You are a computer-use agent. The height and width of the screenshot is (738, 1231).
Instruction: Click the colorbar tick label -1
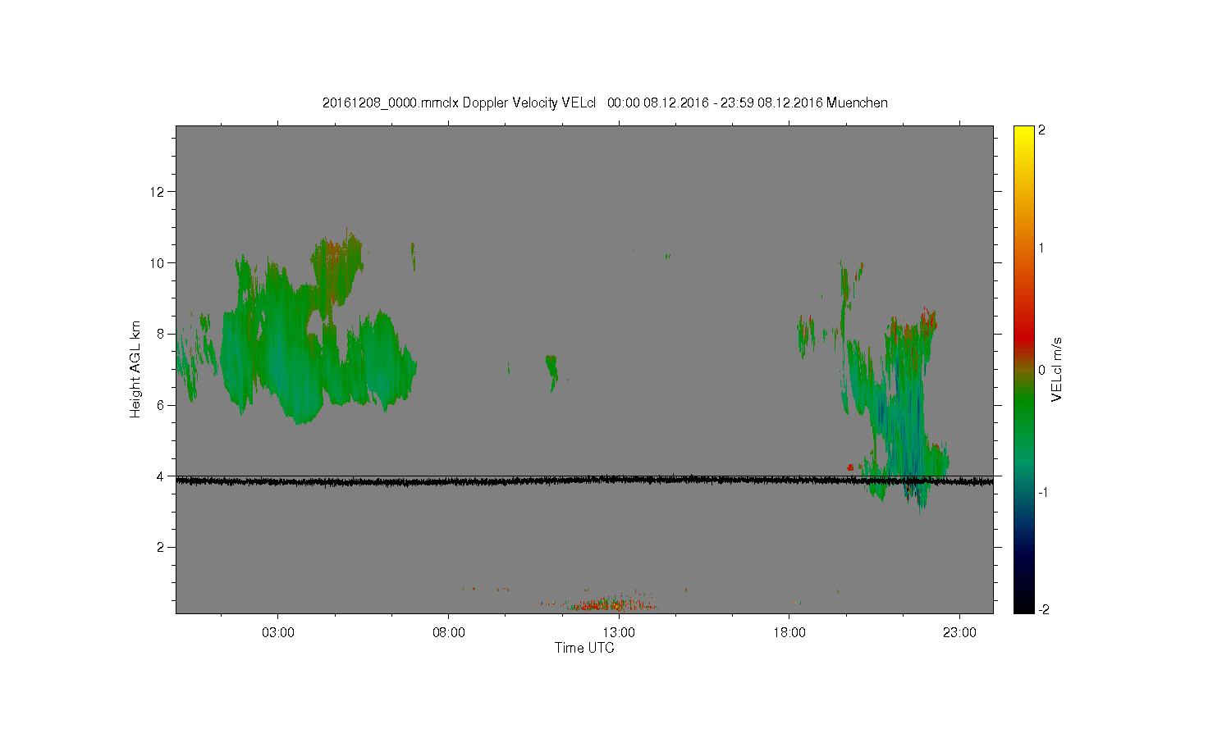(1044, 492)
